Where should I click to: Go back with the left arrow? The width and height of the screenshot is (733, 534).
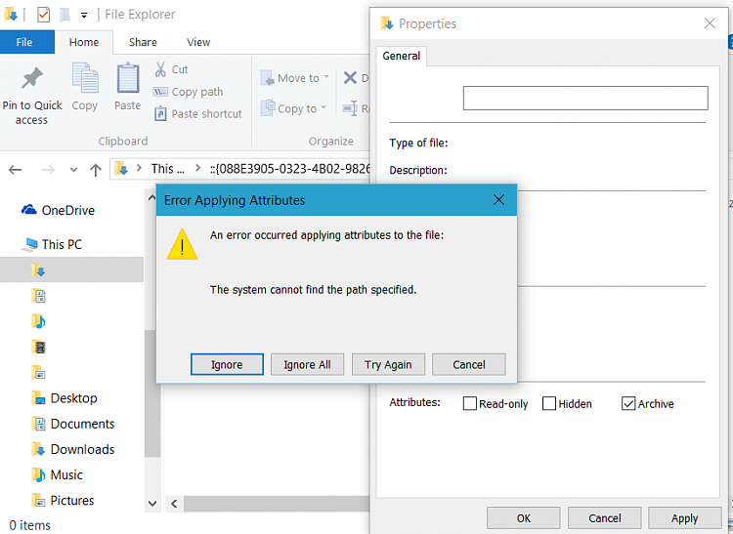click(16, 170)
